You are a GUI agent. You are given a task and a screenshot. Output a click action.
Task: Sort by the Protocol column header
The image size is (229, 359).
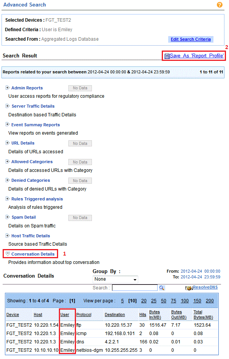pos(84,315)
